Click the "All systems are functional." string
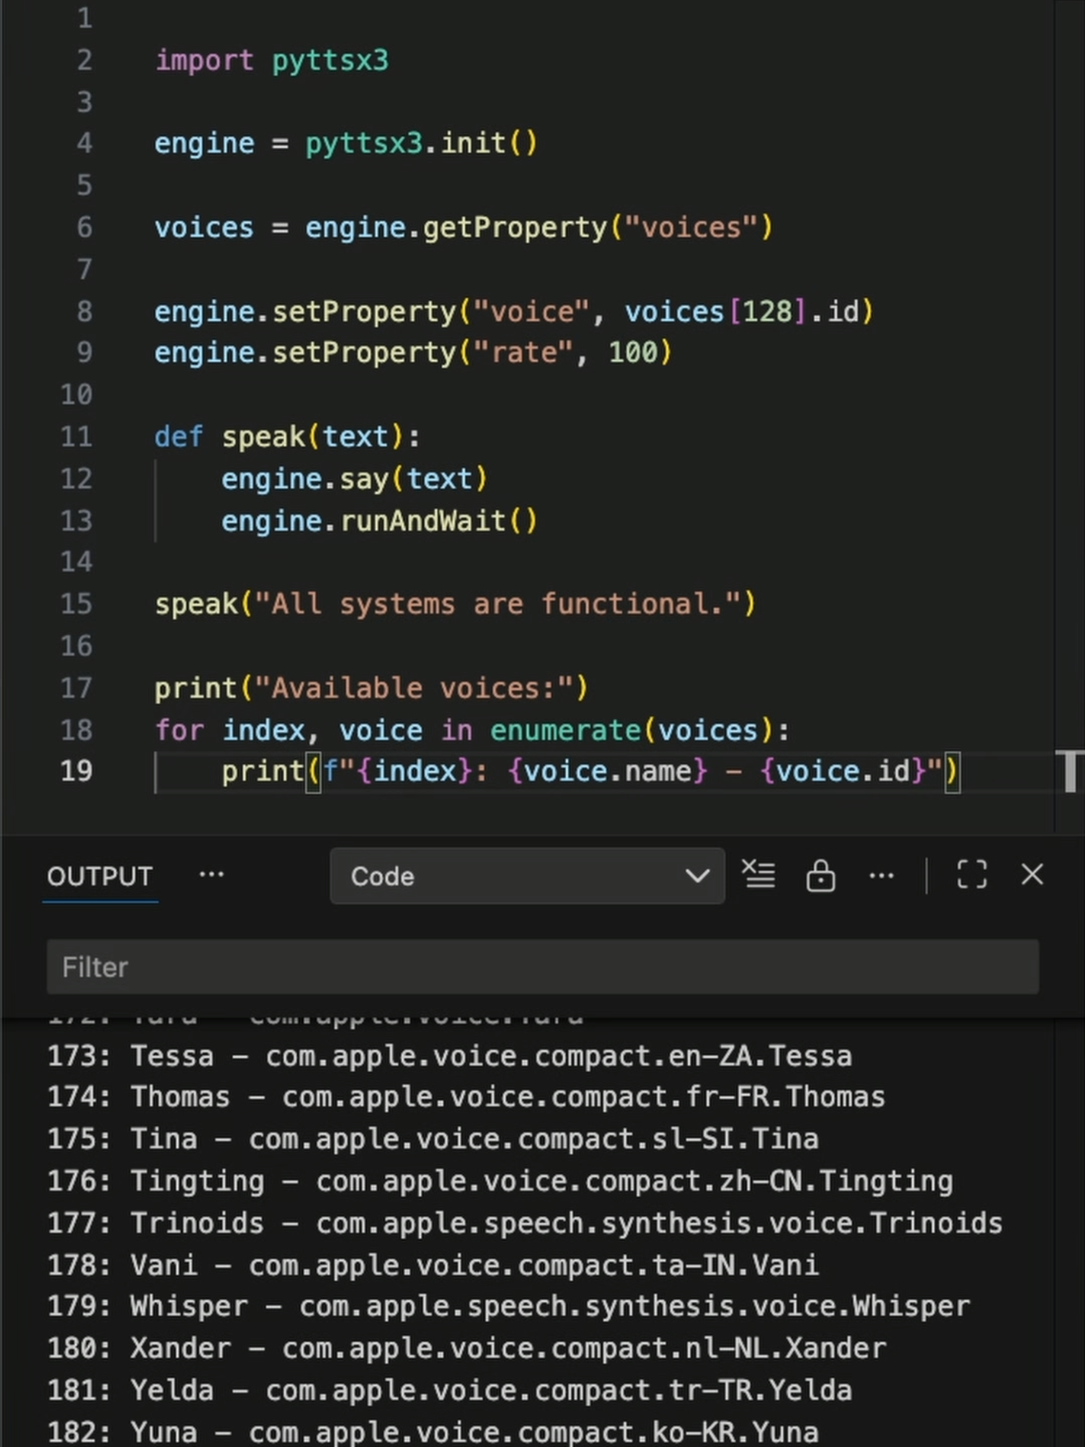The width and height of the screenshot is (1085, 1447). pyautogui.click(x=498, y=603)
